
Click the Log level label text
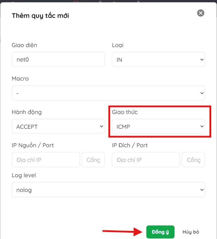click(24, 175)
